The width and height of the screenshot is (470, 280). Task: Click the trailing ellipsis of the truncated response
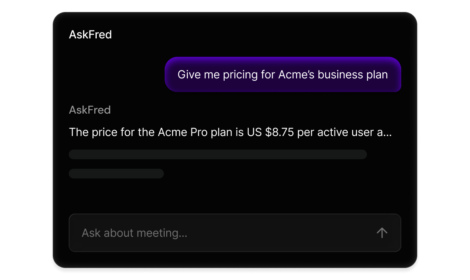coord(388,133)
